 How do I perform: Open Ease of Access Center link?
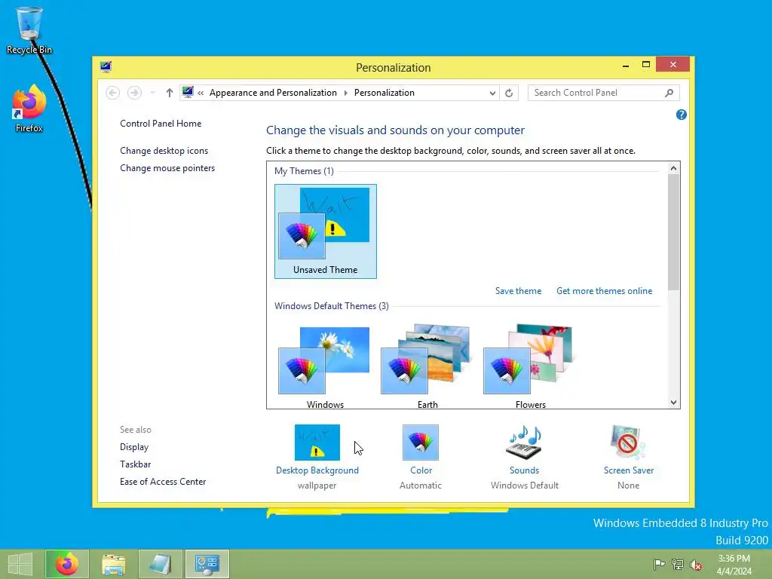[163, 482]
